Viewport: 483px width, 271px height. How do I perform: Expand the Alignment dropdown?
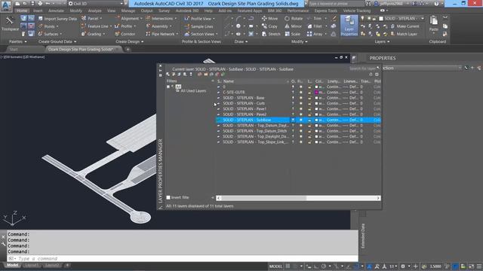pos(141,19)
